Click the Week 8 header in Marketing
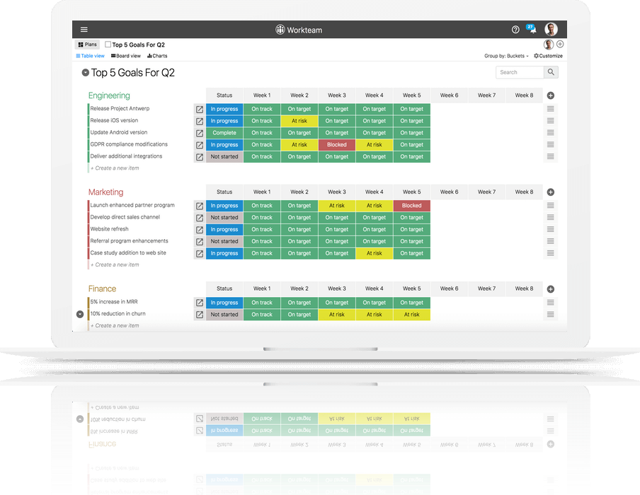 tap(524, 192)
